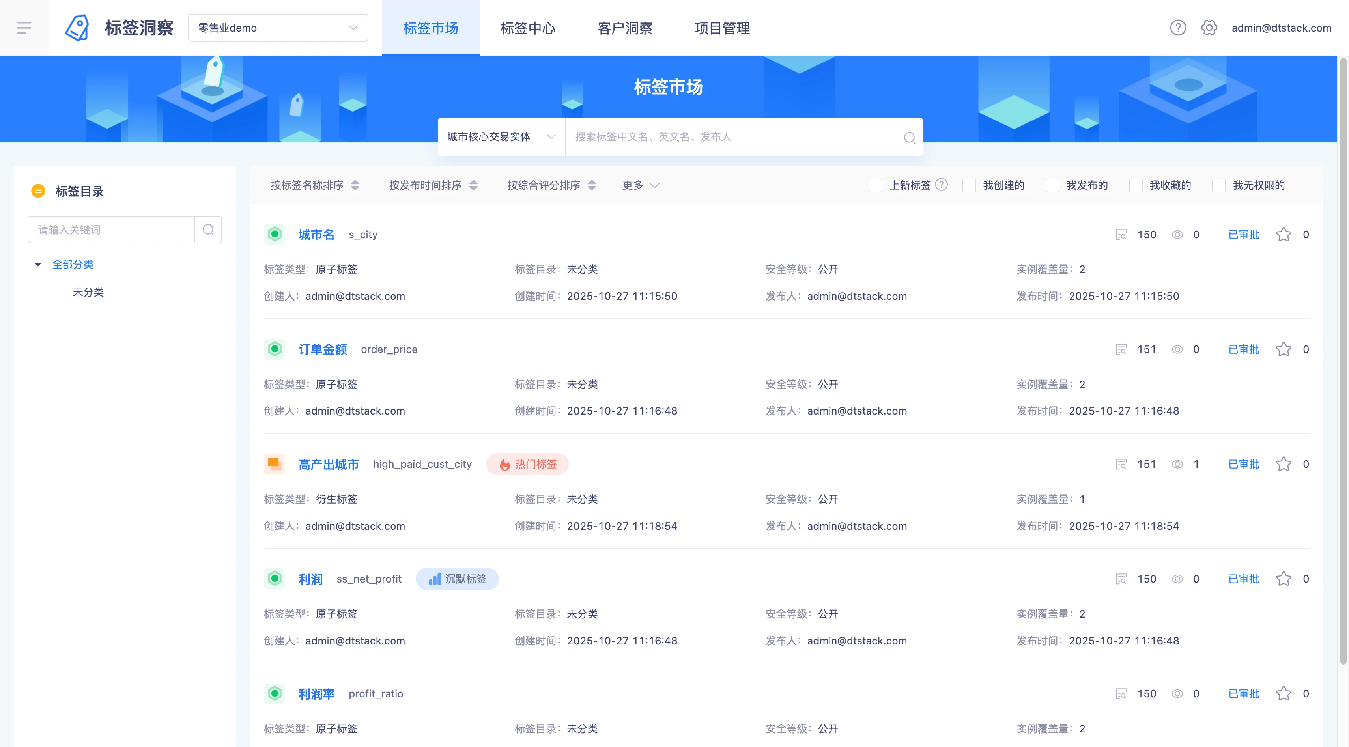Open the 城市核心交易实体 entity dropdown
Viewport: 1349px width, 747px height.
tap(502, 136)
